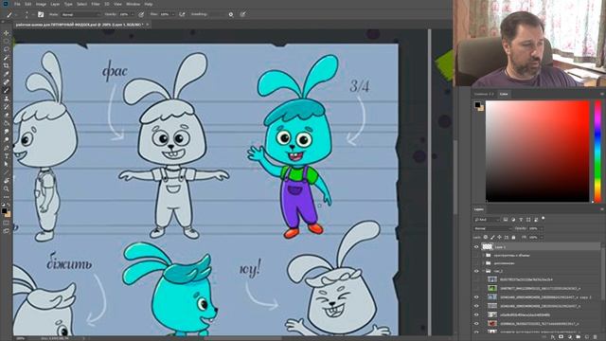
Task: Open the Window menu
Action: 134,4
